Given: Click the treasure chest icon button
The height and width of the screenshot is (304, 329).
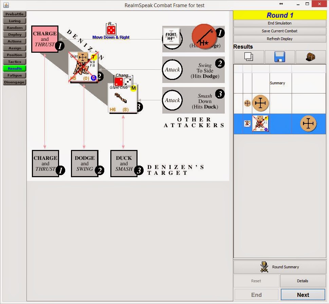Looking at the screenshot, I should click(x=310, y=57).
